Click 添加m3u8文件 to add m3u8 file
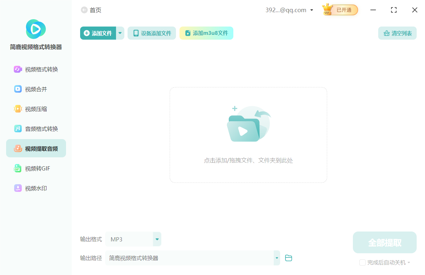The height and width of the screenshot is (275, 425). coord(206,33)
